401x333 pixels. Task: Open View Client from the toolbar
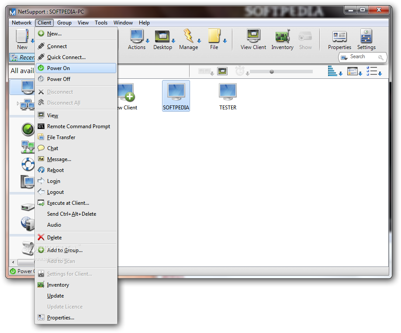[253, 39]
